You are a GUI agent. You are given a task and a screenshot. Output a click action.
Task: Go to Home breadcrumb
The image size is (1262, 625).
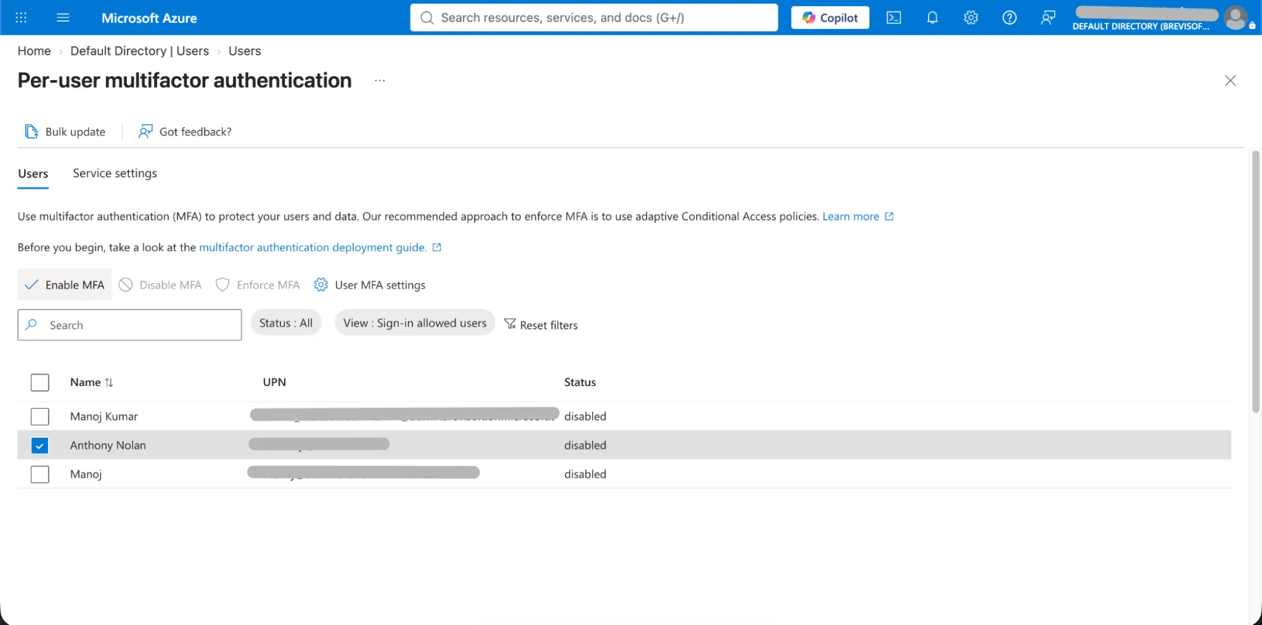[34, 51]
